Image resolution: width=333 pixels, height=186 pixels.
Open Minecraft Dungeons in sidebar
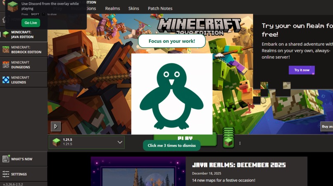pyautogui.click(x=24, y=65)
